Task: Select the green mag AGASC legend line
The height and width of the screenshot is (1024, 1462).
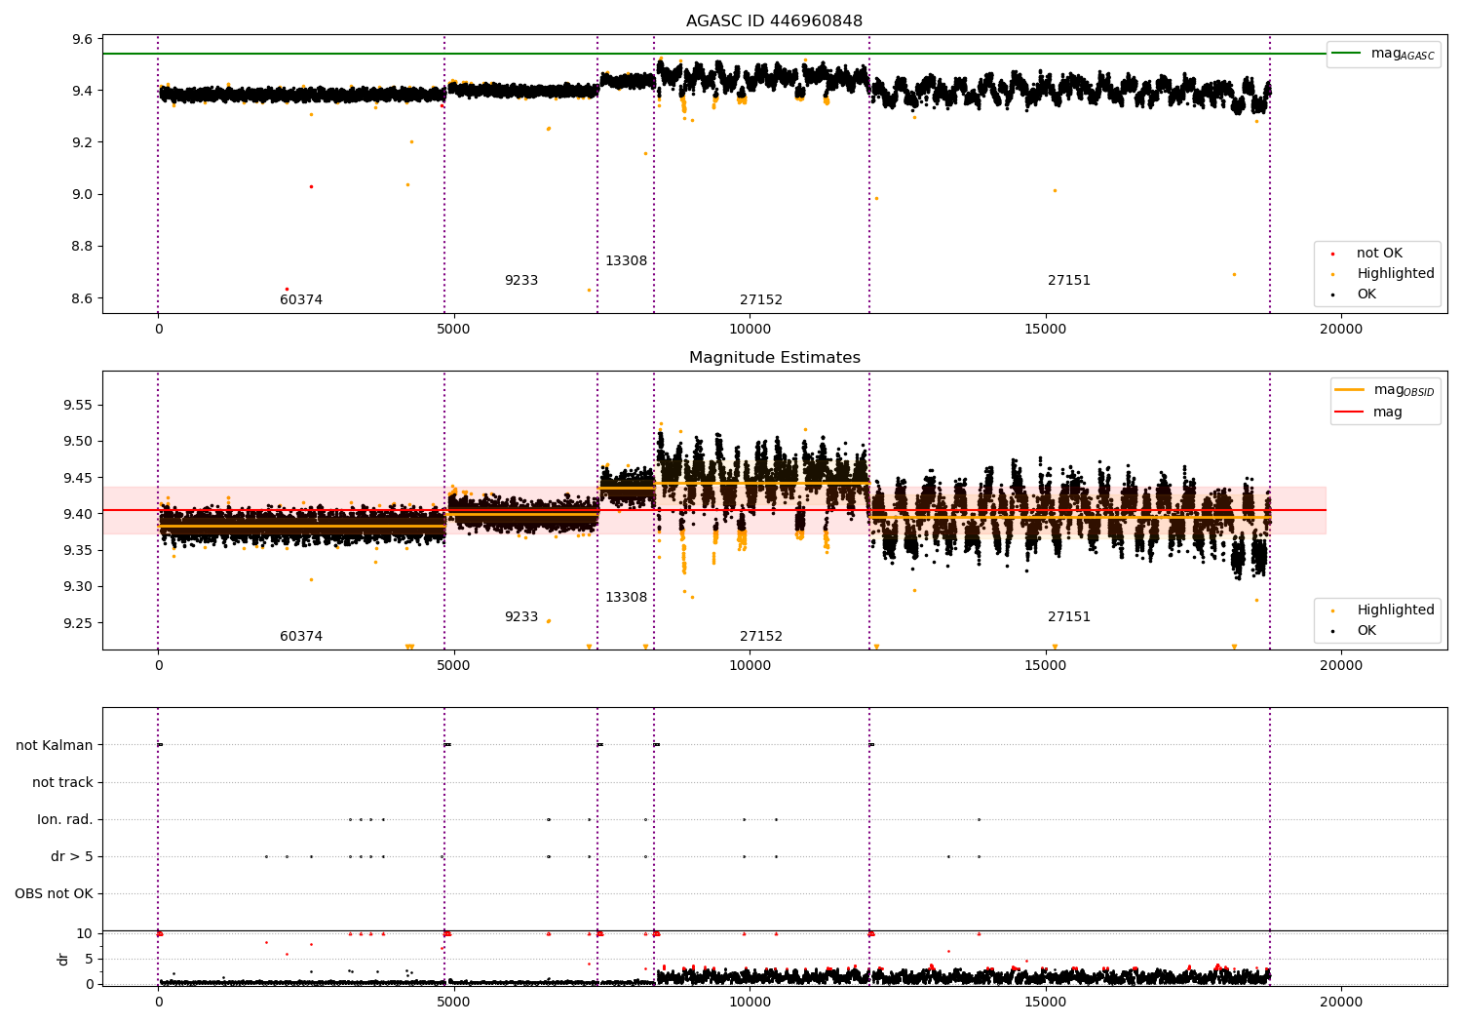Action: [1346, 54]
